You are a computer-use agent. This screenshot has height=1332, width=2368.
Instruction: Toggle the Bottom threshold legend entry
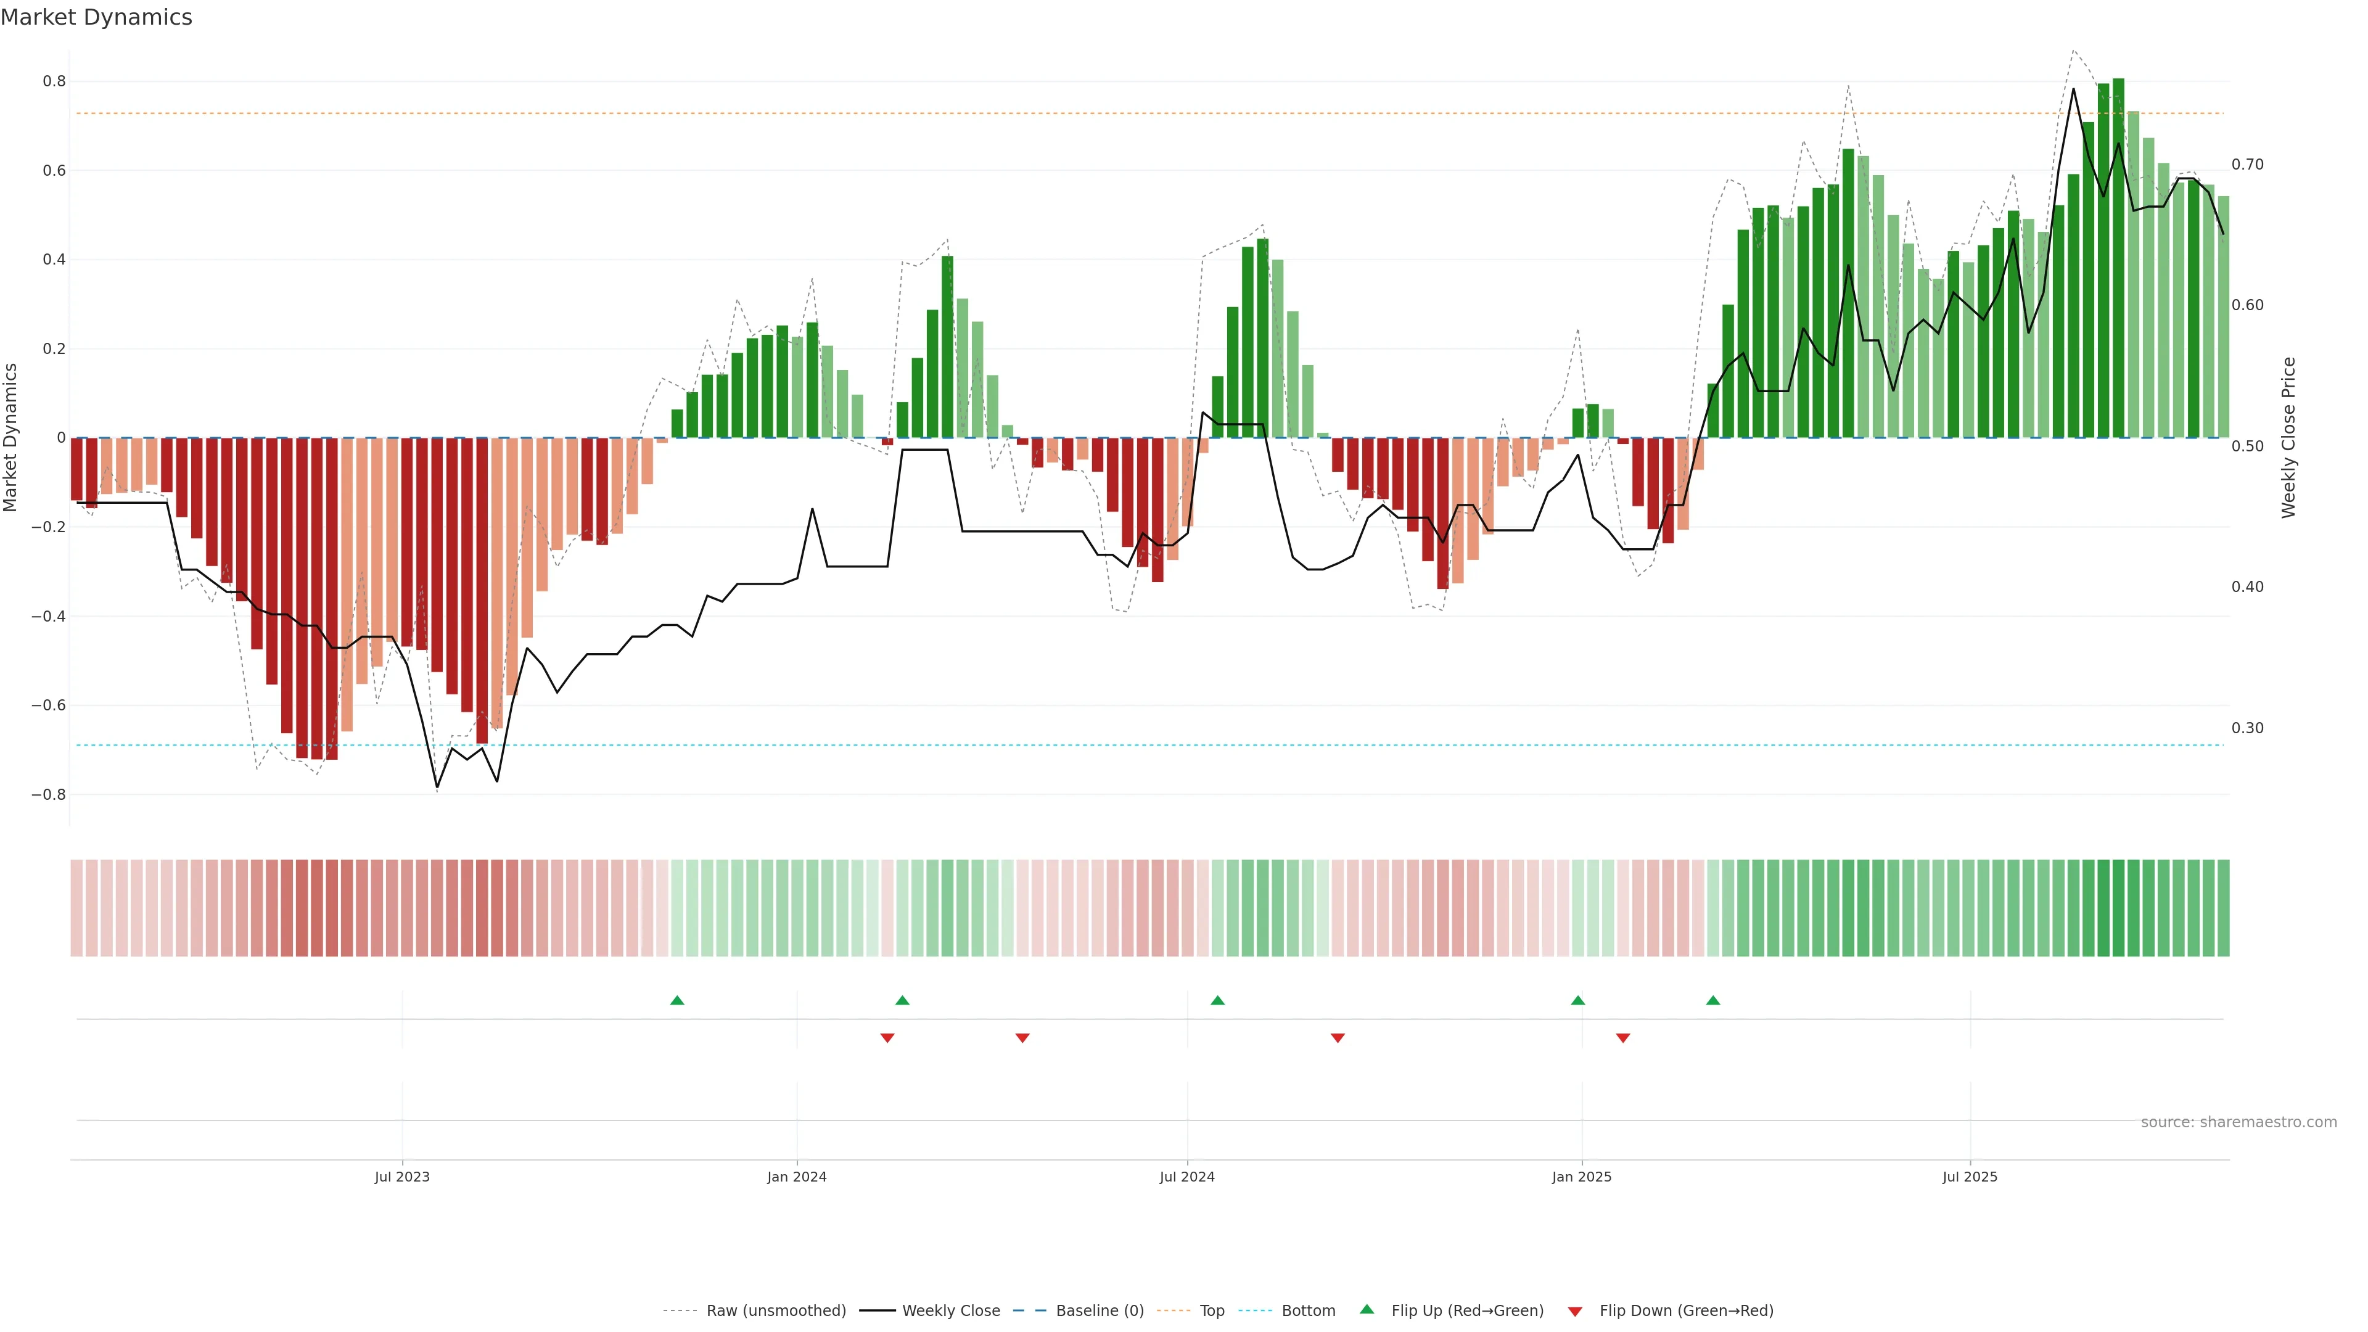tap(1308, 1311)
